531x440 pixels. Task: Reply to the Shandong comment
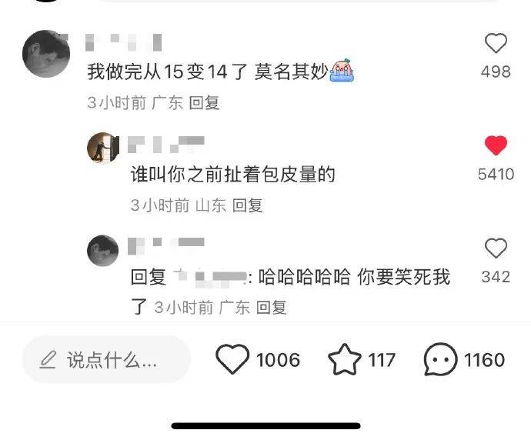[x=248, y=205]
